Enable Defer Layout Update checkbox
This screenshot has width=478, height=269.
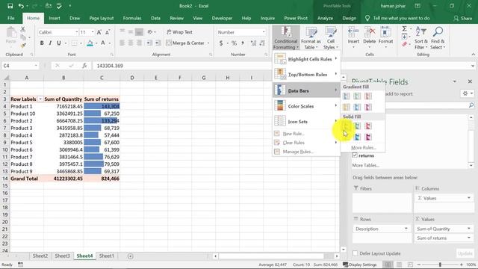(x=356, y=253)
